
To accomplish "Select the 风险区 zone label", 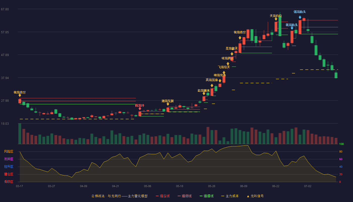I will tap(9, 151).
